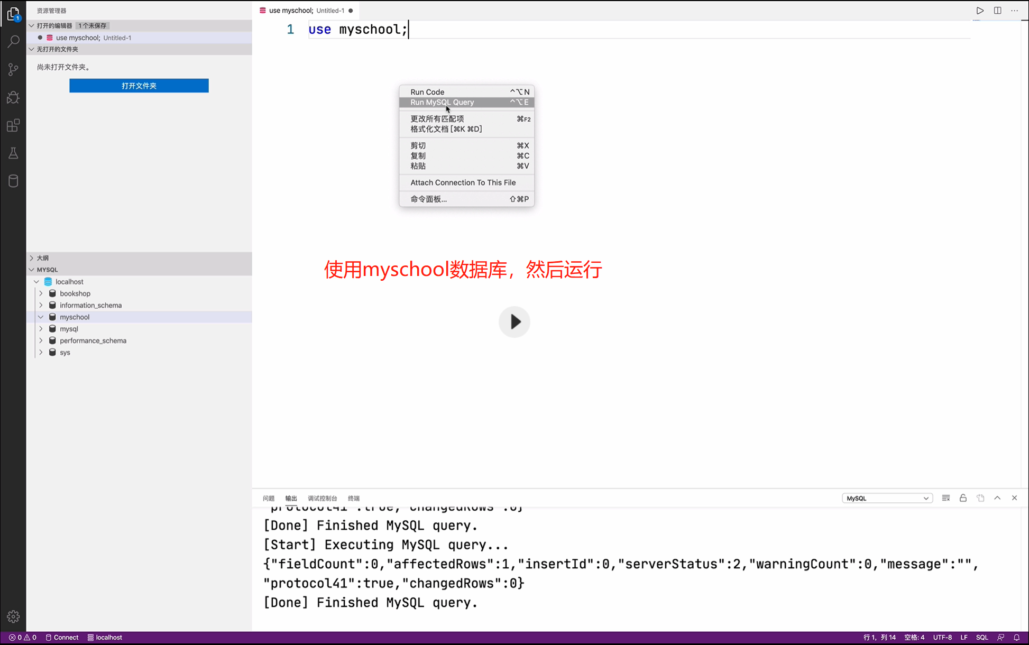Image resolution: width=1029 pixels, height=645 pixels.
Task: Switch to the 输出 panel tab
Action: (291, 498)
